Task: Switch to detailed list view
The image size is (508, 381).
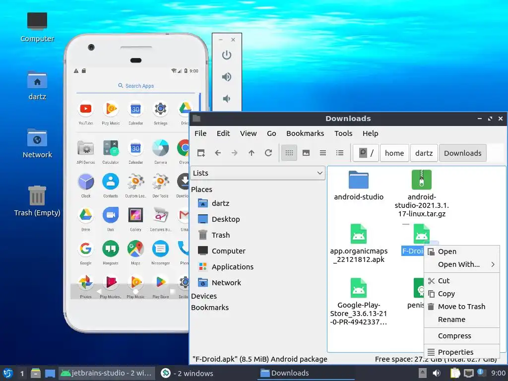Action: point(339,153)
